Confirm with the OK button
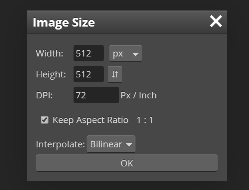 [x=127, y=163]
